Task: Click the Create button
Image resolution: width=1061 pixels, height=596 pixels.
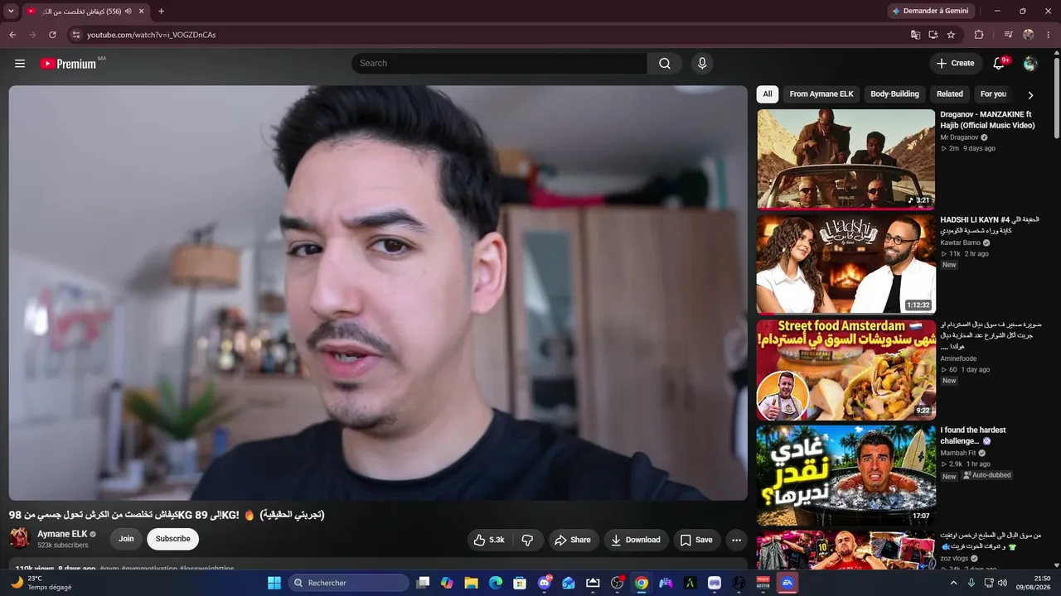Action: coord(956,64)
